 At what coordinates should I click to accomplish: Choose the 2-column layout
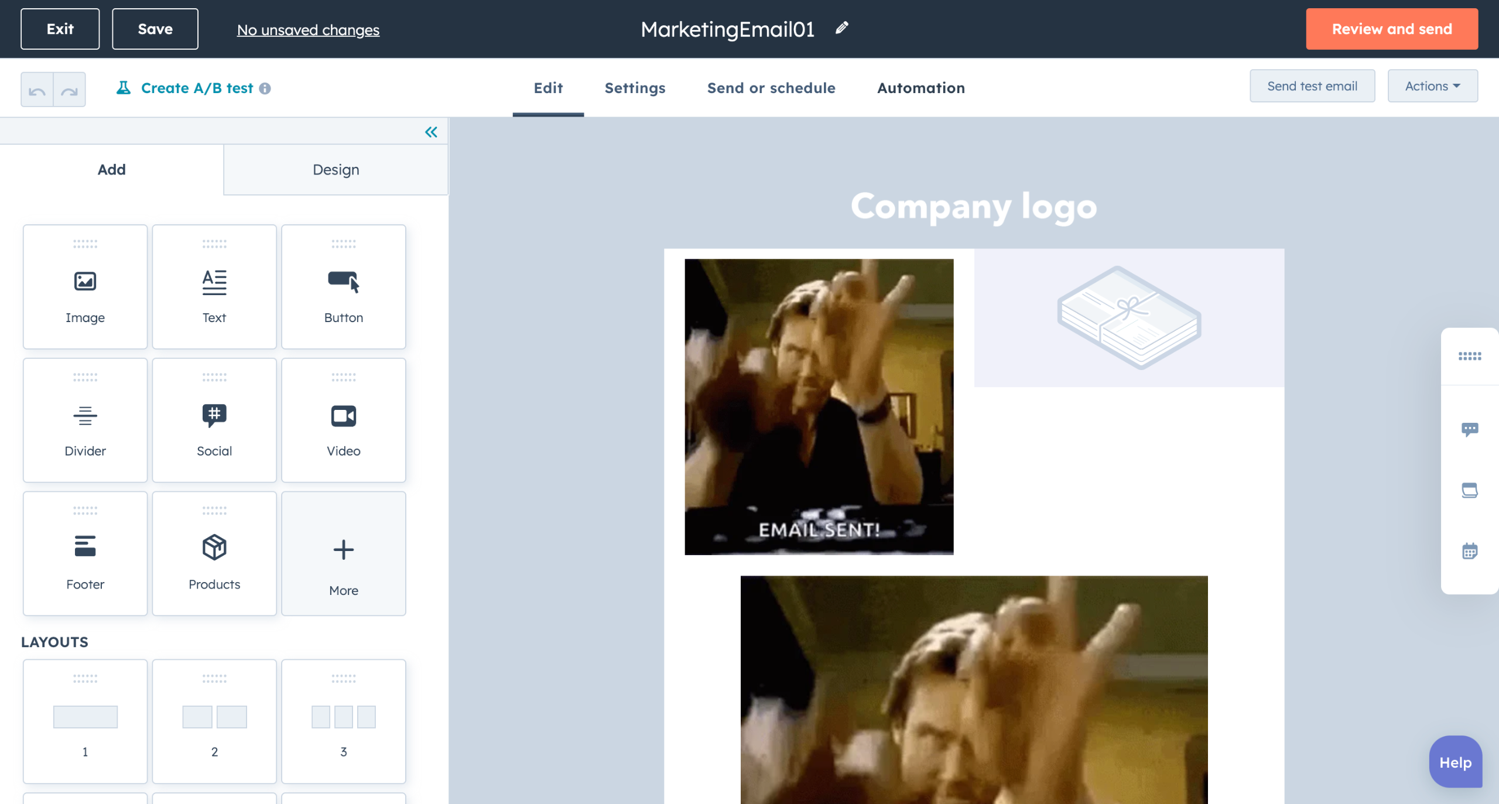pos(214,721)
